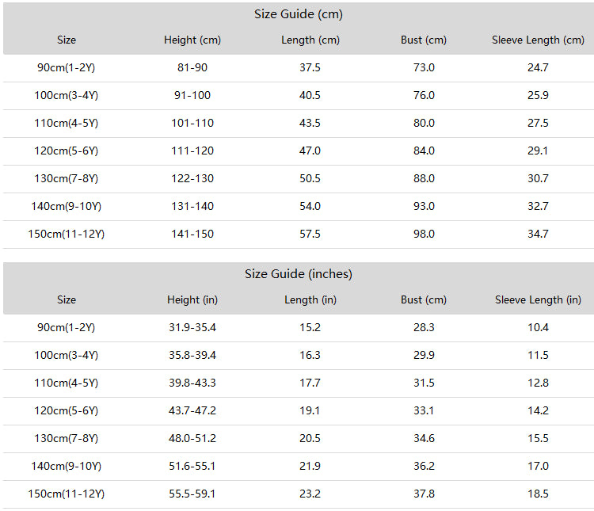This screenshot has height=511, width=594.
Task: Click the 93.0 bust value
Action: pyautogui.click(x=424, y=206)
